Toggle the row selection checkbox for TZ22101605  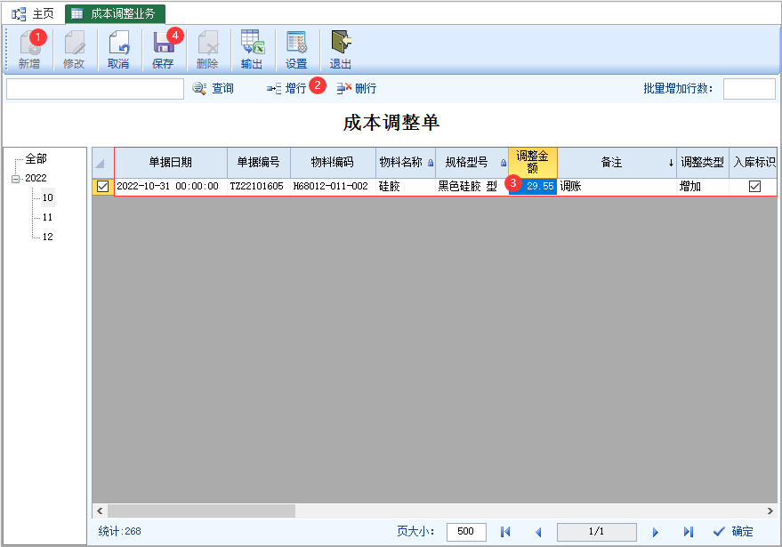click(x=102, y=187)
